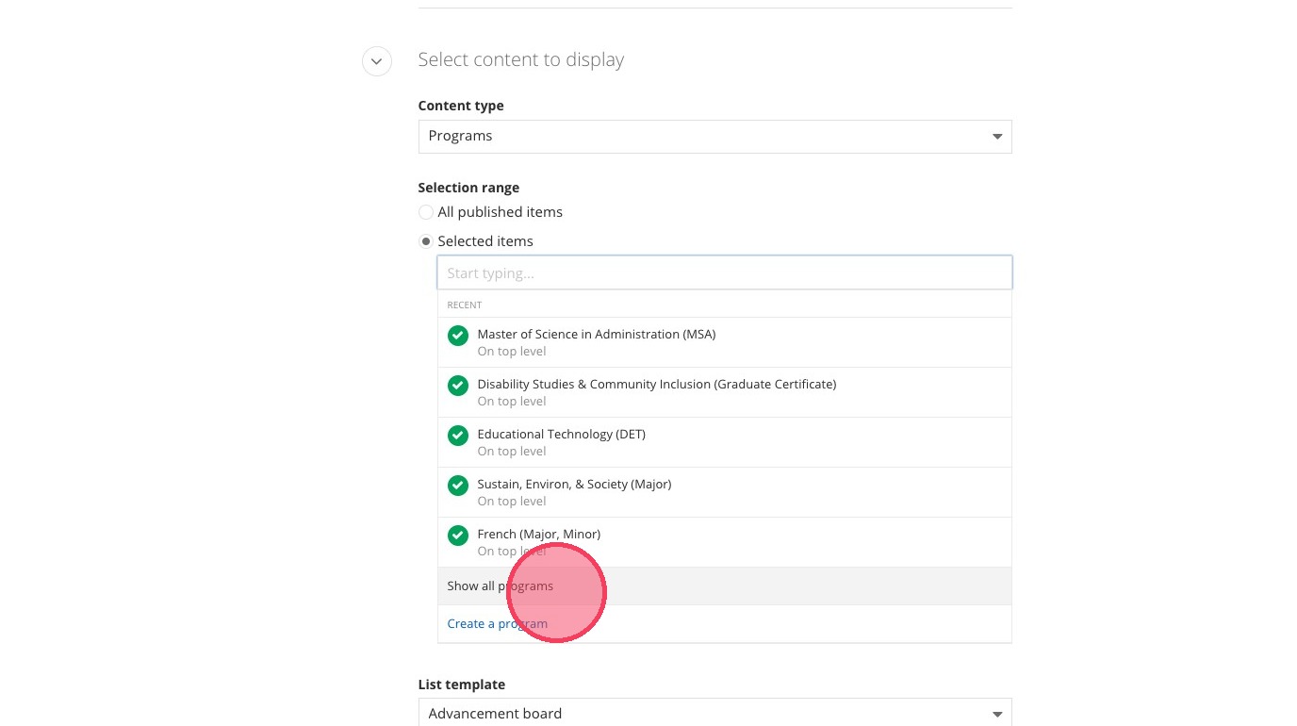This screenshot has height=726, width=1297.
Task: Choose Educational Technology (DET) from recent list
Action: [x=561, y=435]
